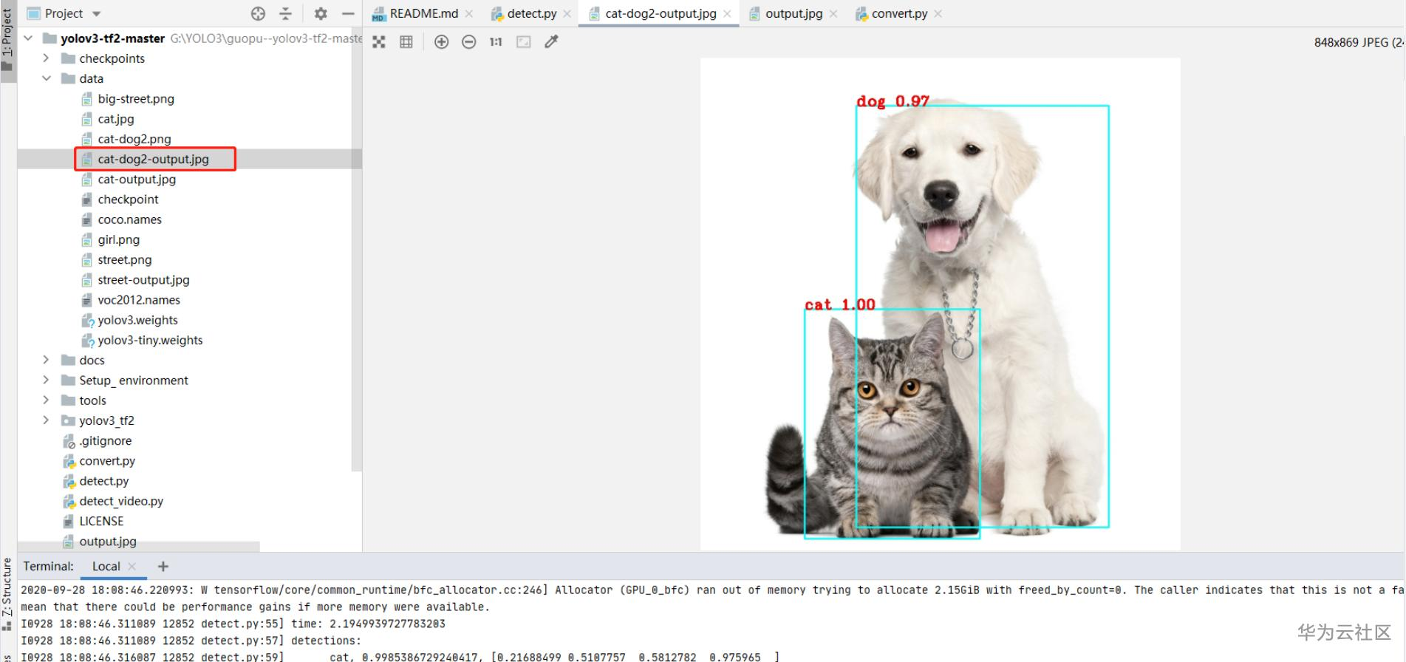Click the Project tree vertical scrollbar

pyautogui.click(x=356, y=251)
